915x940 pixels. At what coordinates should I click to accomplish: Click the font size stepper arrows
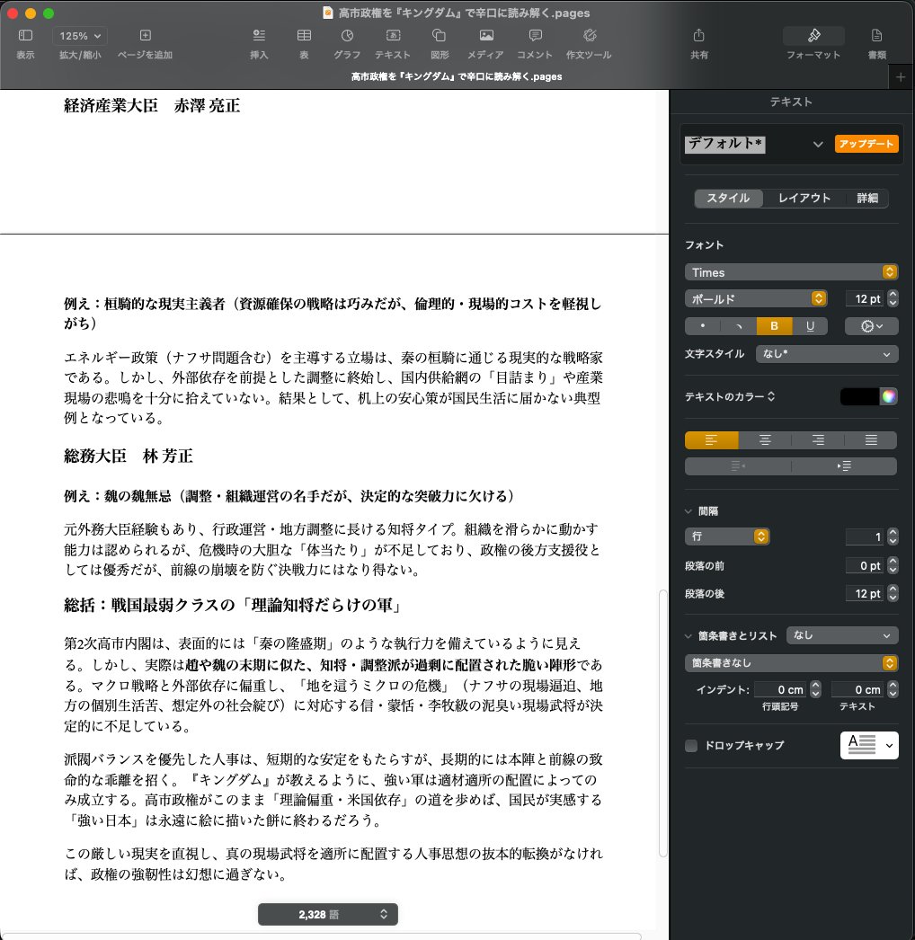click(893, 298)
